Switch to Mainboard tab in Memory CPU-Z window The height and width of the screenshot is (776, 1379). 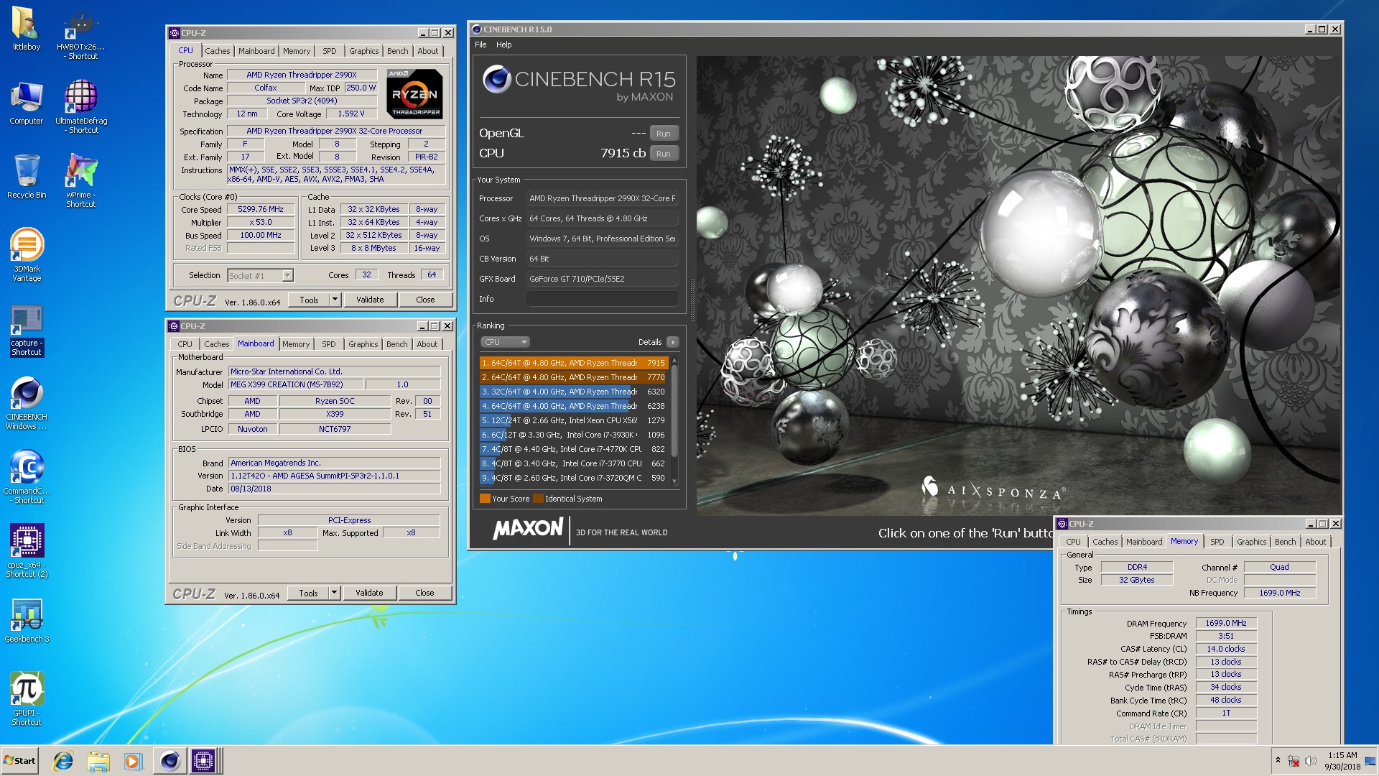[1143, 542]
